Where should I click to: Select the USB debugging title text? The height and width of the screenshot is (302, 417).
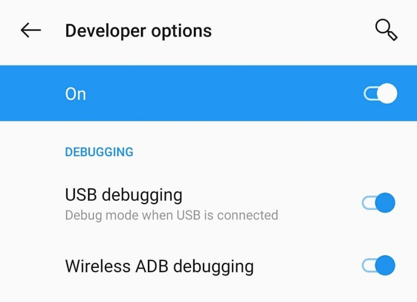[124, 195]
